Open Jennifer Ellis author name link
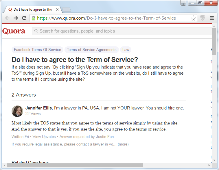This screenshot has height=170, width=219. coord(38,108)
